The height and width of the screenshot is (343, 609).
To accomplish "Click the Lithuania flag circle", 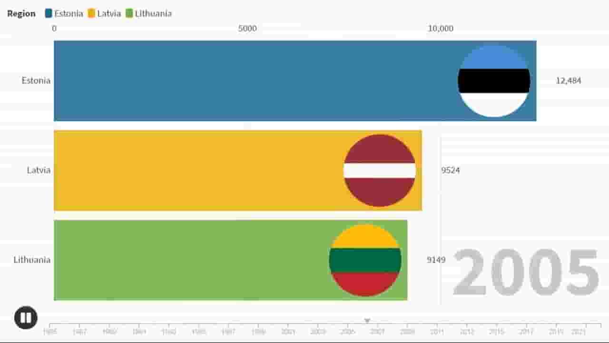I will click(365, 260).
